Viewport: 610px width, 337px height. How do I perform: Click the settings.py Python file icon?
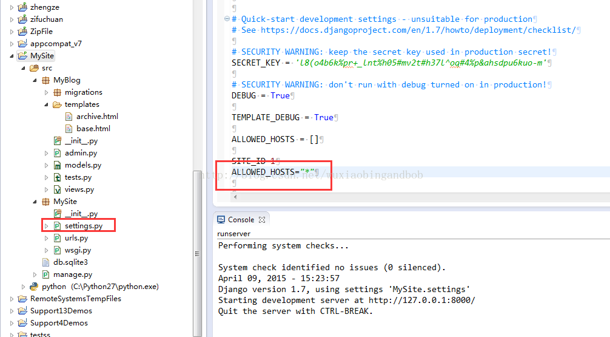tap(57, 226)
